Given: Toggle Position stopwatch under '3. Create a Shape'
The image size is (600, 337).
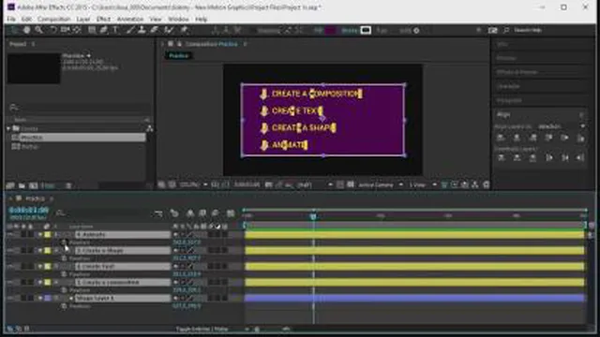Looking at the screenshot, I should (64, 258).
